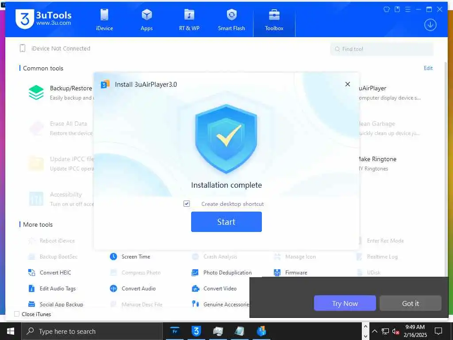Go to the Smart Flash tab

(231, 19)
